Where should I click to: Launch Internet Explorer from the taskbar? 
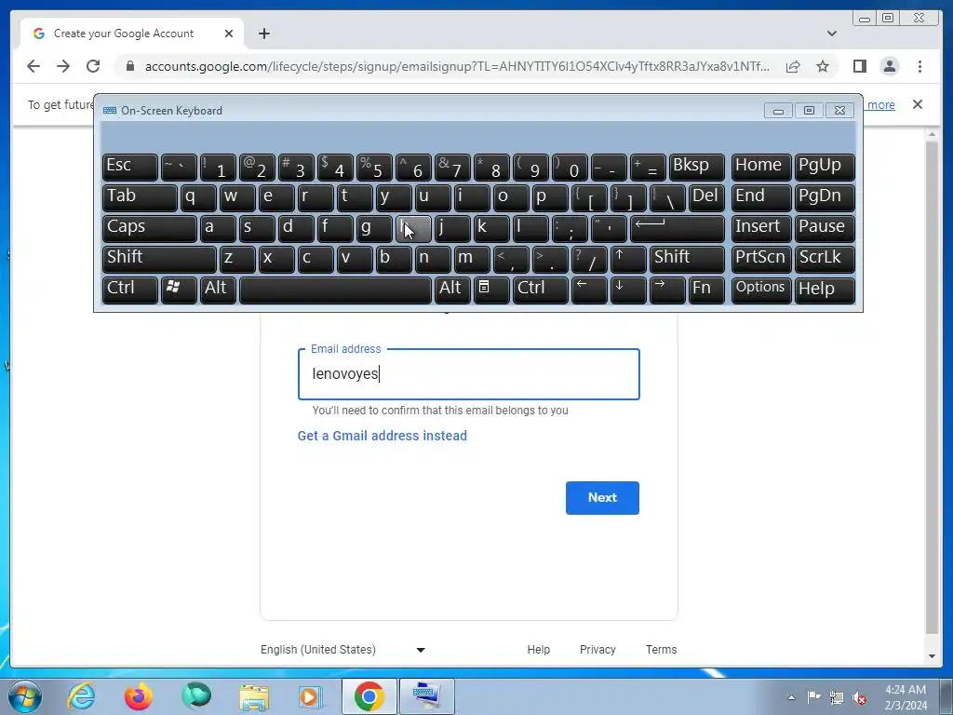[x=81, y=696]
